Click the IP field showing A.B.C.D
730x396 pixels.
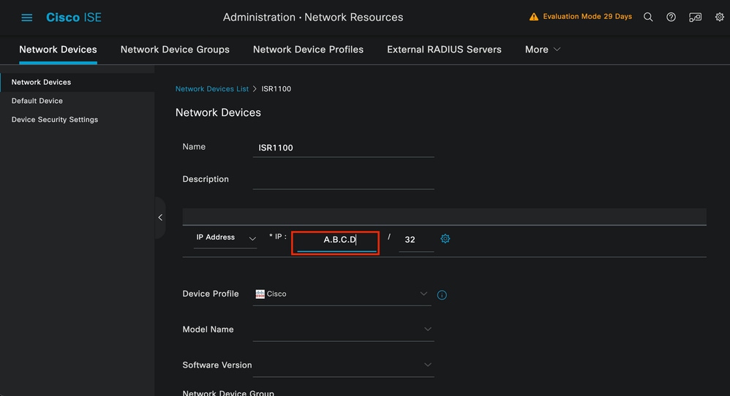pos(336,242)
